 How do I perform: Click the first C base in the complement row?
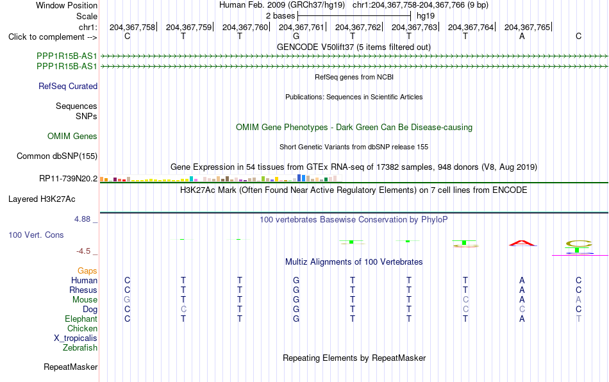[127, 37]
